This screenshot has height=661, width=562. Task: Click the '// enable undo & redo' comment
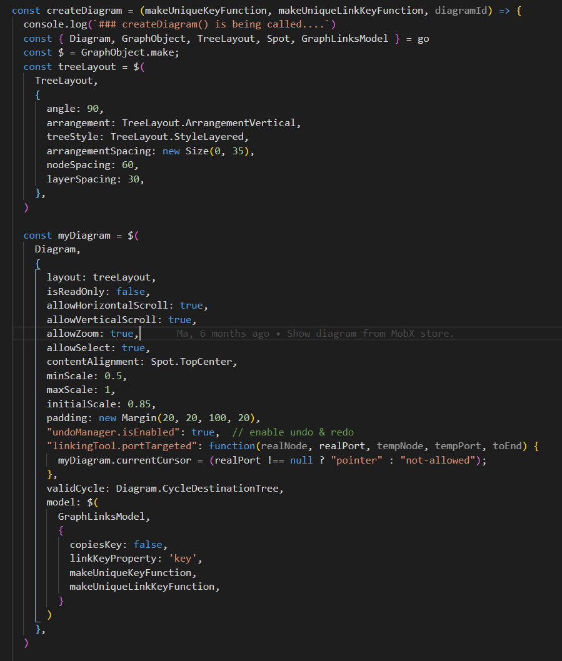(x=293, y=432)
